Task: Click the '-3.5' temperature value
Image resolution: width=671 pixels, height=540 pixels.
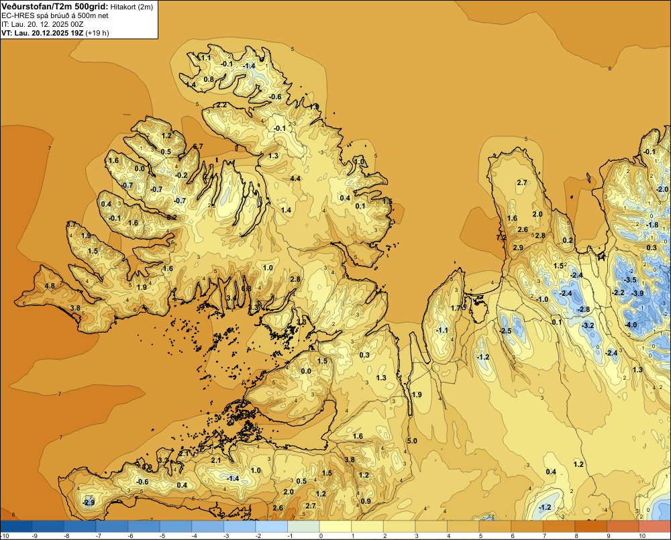Action: coord(630,280)
